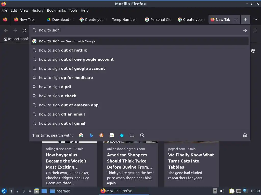Choose 'how to sign out of one google account'
This screenshot has width=261, height=195.
(139, 59)
